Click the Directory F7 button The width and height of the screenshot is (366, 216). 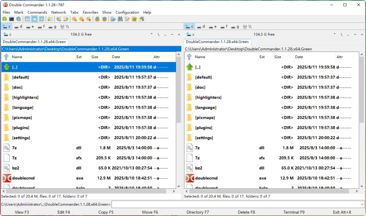click(x=198, y=212)
